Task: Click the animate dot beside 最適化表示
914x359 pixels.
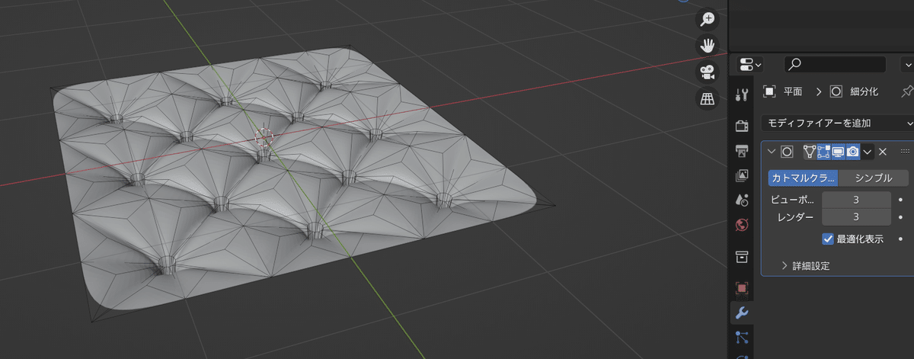Action: click(x=902, y=239)
